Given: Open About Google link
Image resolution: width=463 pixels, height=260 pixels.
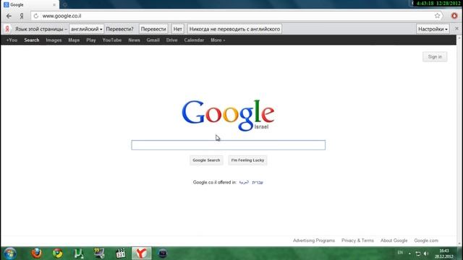Looking at the screenshot, I should click(394, 240).
